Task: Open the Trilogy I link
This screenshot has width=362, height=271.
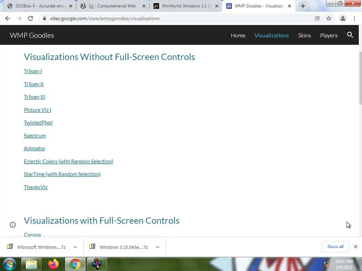Action: (x=33, y=71)
